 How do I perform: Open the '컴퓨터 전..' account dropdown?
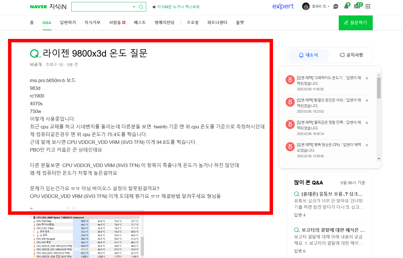(321, 6)
